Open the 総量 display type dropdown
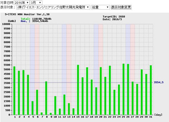This screenshot has width=169, height=122. pyautogui.click(x=100, y=7)
